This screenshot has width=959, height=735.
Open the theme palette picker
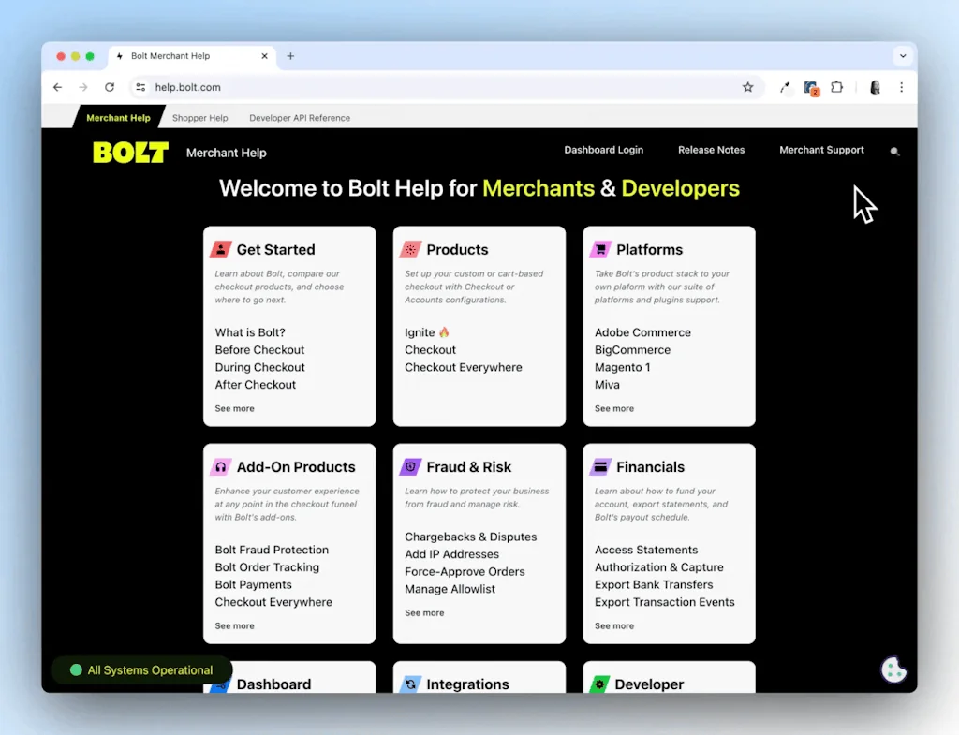(893, 669)
